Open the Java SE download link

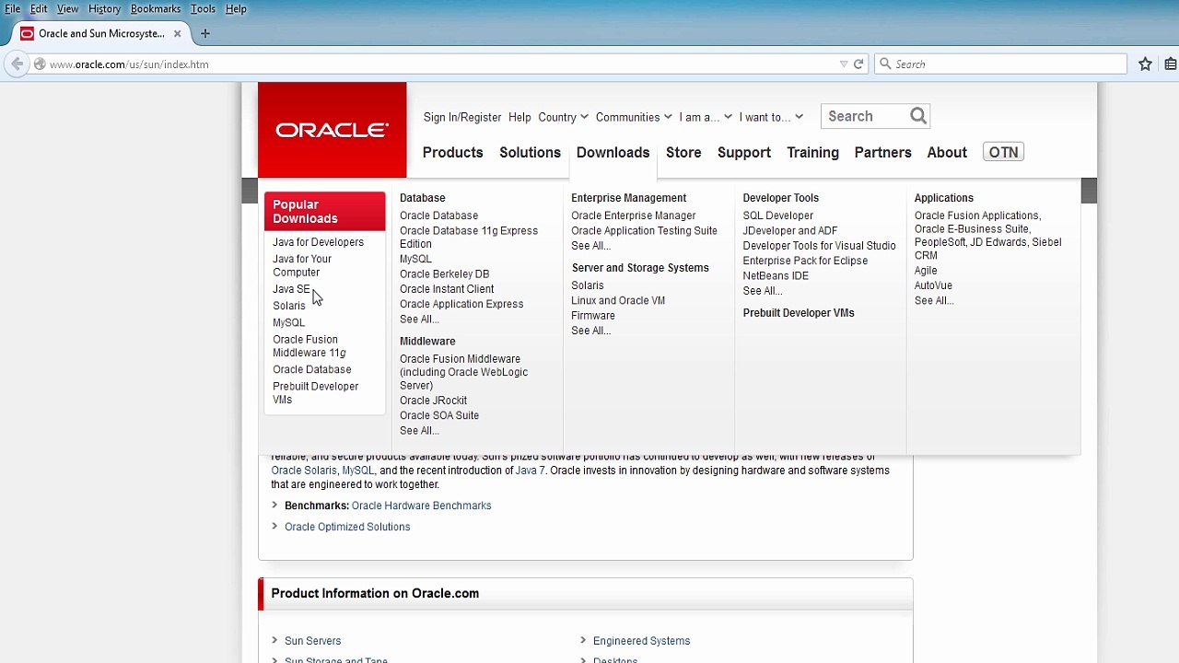pos(291,289)
